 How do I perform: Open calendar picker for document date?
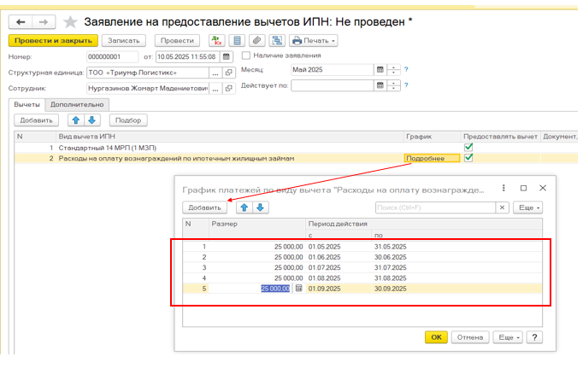[x=227, y=56]
